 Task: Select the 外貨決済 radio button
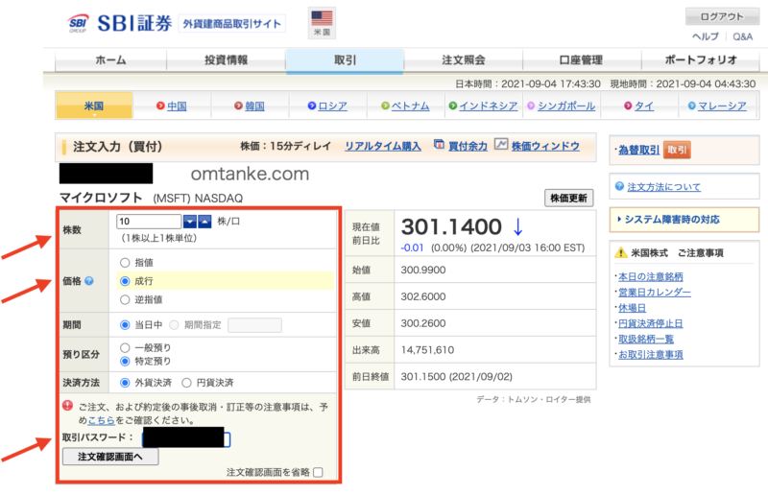[125, 383]
